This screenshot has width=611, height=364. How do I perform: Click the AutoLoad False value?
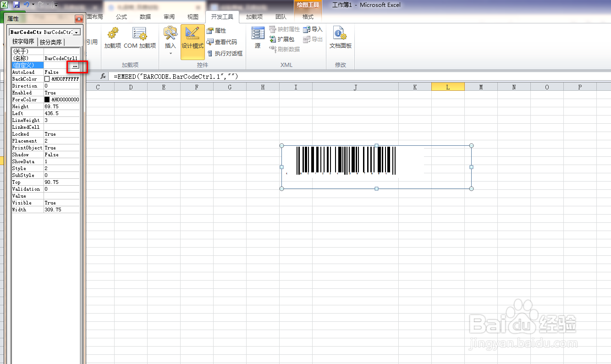click(x=61, y=72)
